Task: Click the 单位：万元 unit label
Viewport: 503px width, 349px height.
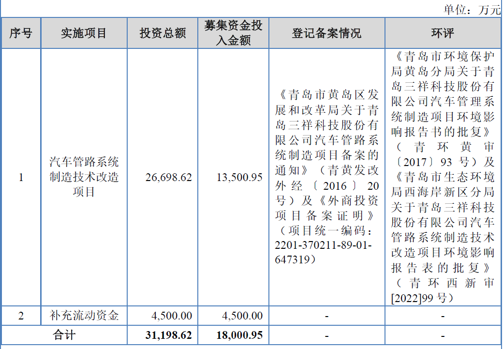Action: click(472, 10)
